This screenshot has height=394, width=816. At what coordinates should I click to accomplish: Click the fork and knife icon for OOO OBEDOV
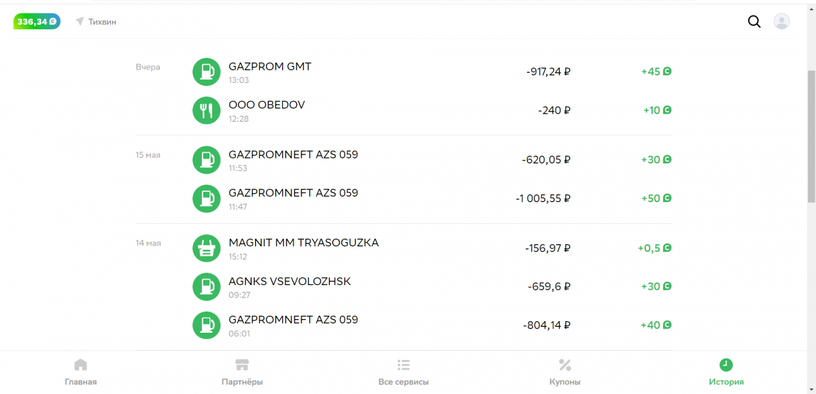point(206,110)
